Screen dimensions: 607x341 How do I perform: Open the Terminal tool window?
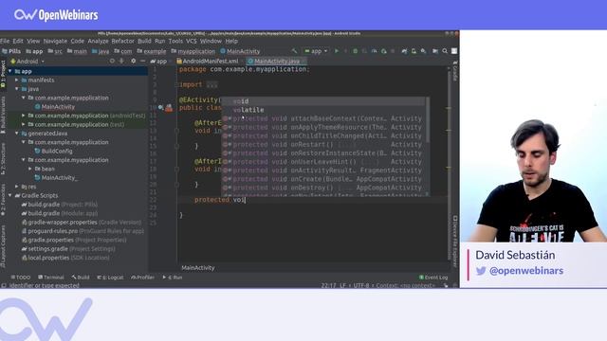point(51,278)
